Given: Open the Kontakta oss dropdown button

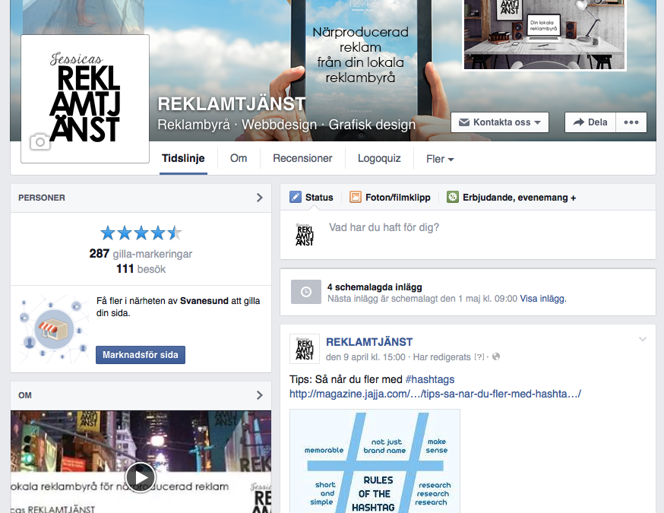Looking at the screenshot, I should point(500,122).
